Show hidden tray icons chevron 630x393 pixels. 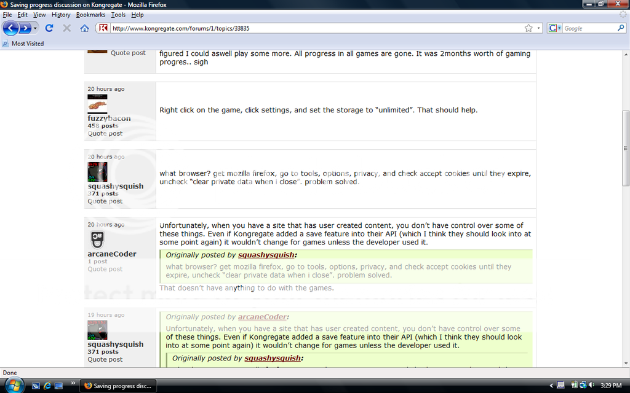[x=551, y=386]
